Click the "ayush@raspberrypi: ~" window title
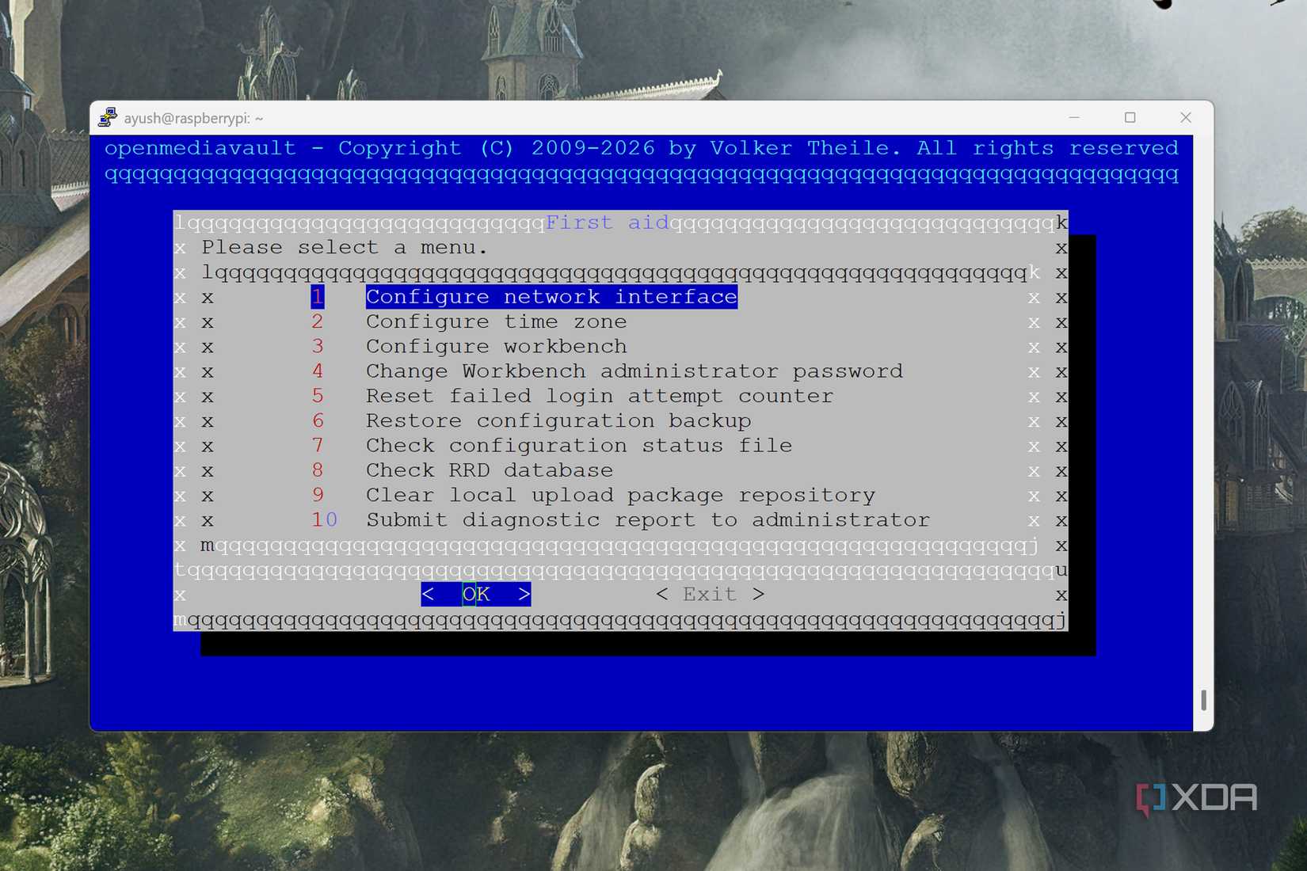The width and height of the screenshot is (1307, 871). pyautogui.click(x=193, y=118)
